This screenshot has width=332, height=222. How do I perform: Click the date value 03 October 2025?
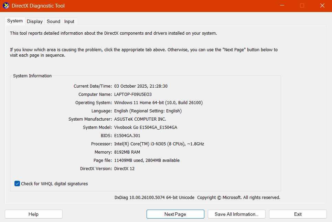(x=131, y=86)
